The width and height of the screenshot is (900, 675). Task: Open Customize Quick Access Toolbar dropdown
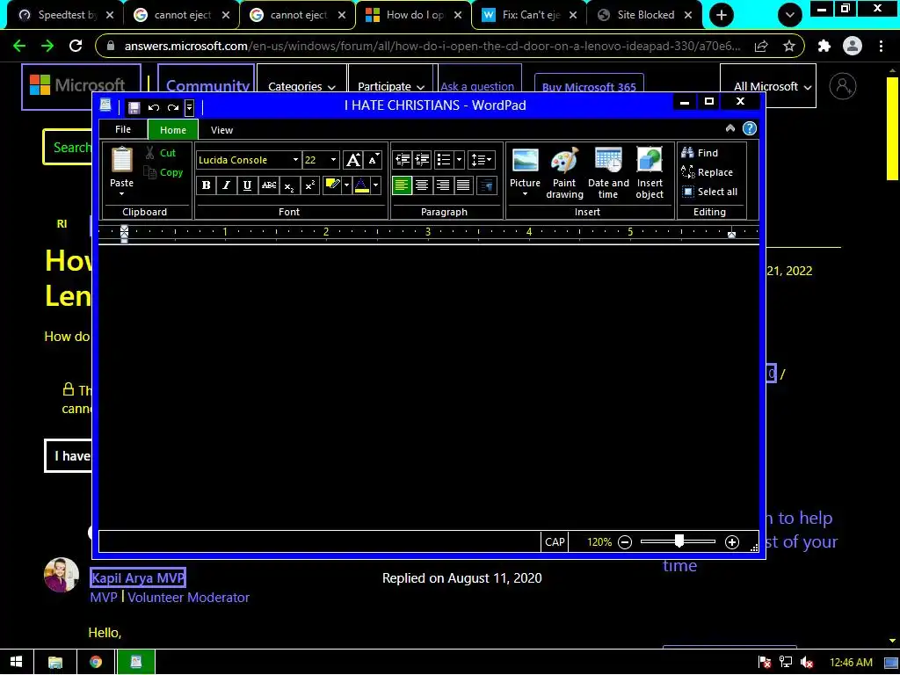(189, 107)
